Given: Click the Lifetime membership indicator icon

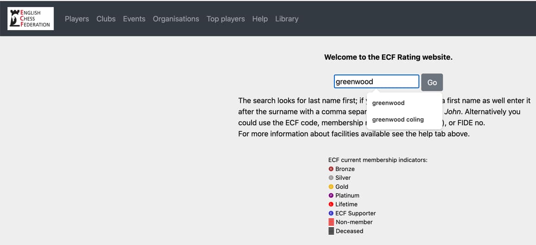Looking at the screenshot, I should 331,204.
